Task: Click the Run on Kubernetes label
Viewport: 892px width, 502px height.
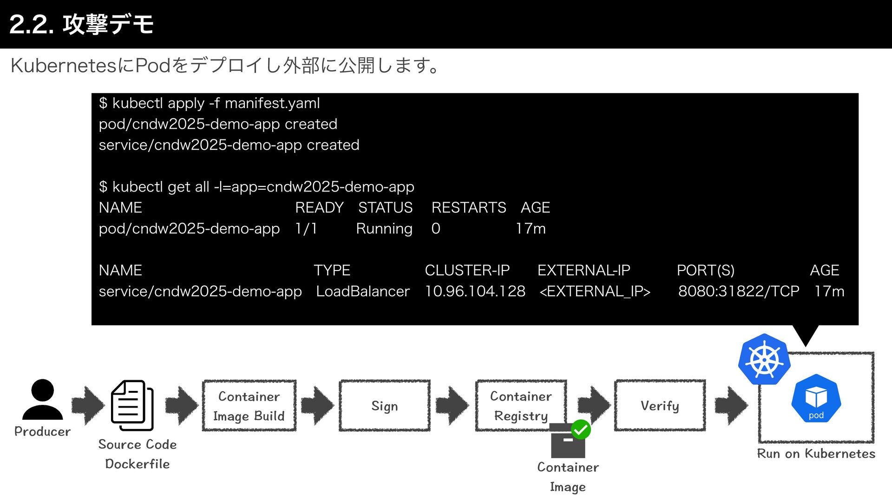Action: (x=816, y=454)
